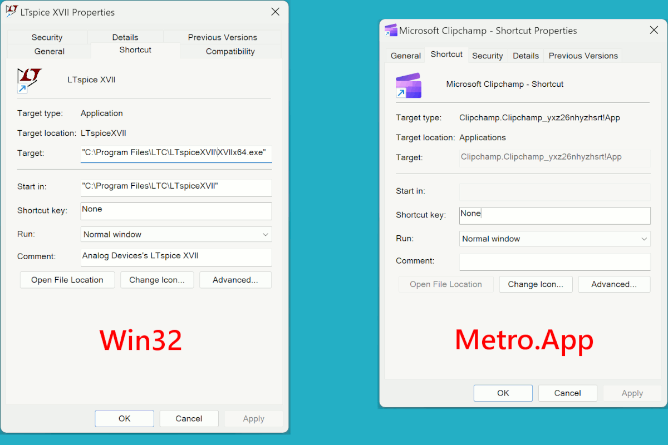Open the Details tab in LTspice Properties
Viewport: 668px width, 445px height.
coord(125,37)
